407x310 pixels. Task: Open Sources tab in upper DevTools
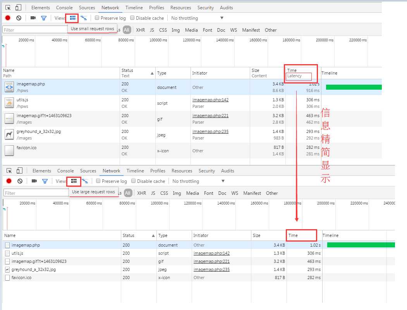tap(87, 8)
